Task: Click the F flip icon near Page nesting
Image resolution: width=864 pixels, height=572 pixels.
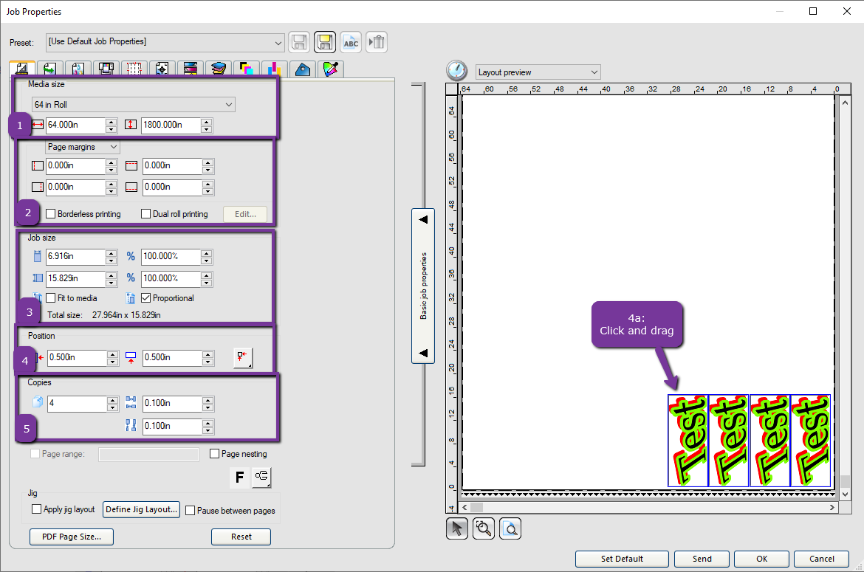Action: (239, 478)
